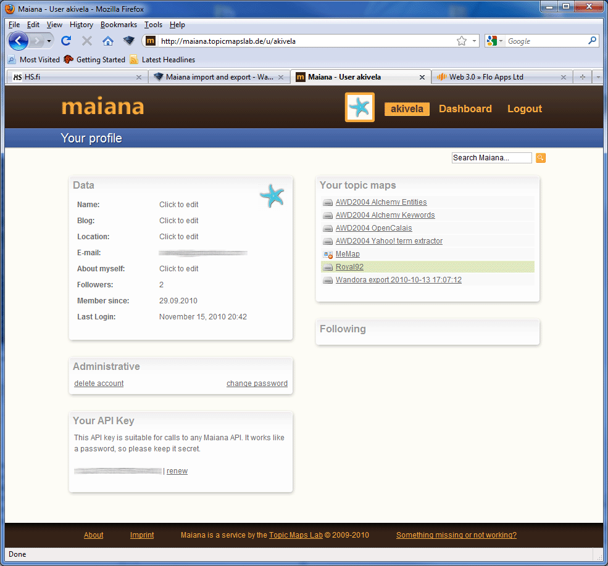Click the renew API key link
This screenshot has width=608, height=566.
tap(177, 470)
